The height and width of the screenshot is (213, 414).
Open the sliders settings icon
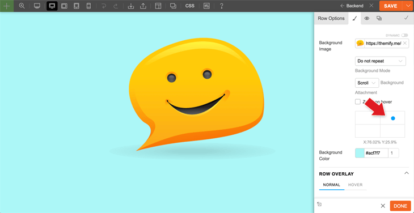(206, 6)
